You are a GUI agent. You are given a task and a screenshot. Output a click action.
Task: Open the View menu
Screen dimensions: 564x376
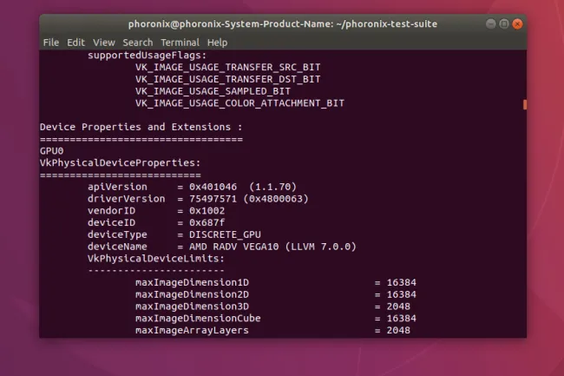coord(103,43)
